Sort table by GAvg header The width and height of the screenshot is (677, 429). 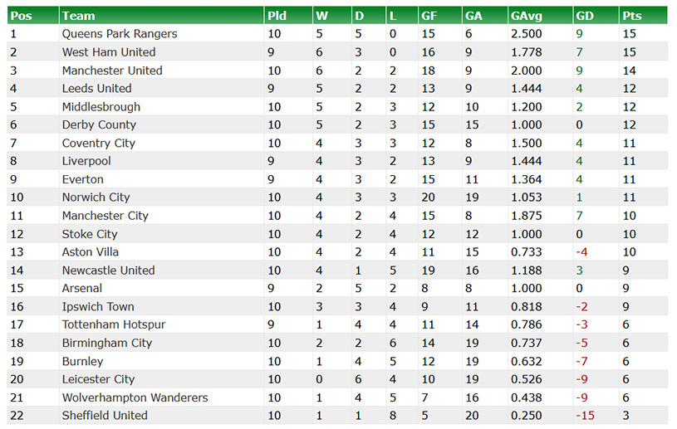pyautogui.click(x=525, y=16)
